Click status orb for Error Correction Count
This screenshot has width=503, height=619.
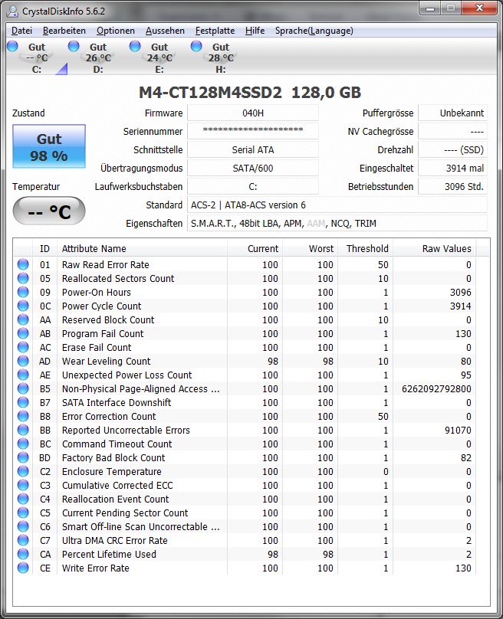click(23, 416)
